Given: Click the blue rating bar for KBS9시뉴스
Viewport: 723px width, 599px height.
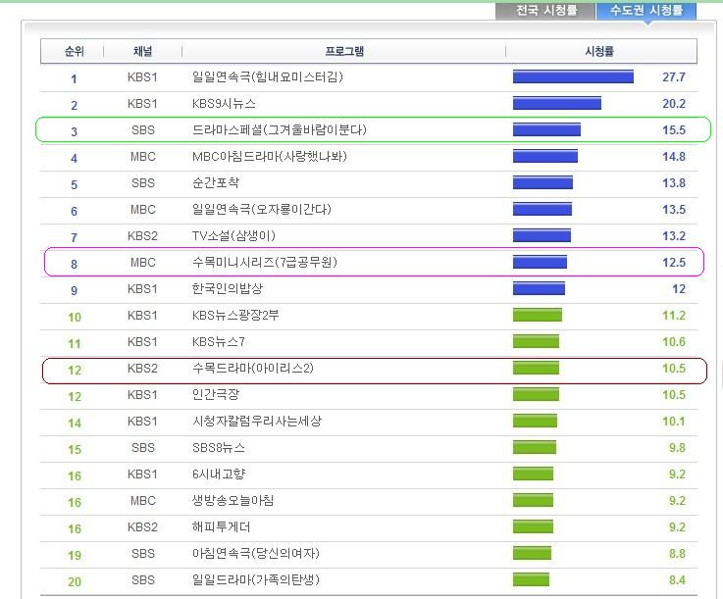Looking at the screenshot, I should 557,103.
